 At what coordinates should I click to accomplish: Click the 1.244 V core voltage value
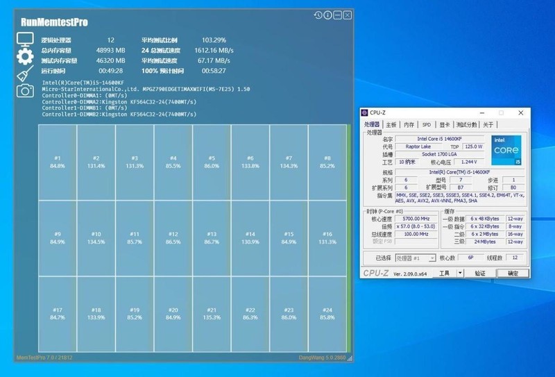[469, 162]
